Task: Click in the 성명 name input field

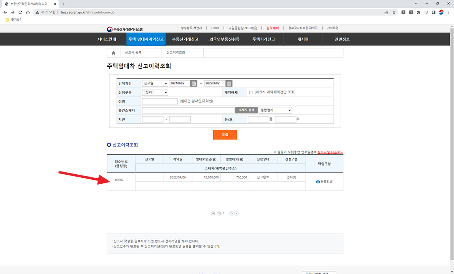Action: tap(160, 101)
